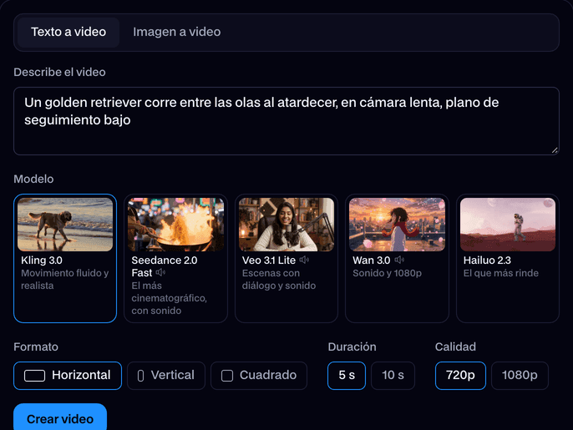
Task: Click the Wan 3.0 model name
Action: (371, 261)
